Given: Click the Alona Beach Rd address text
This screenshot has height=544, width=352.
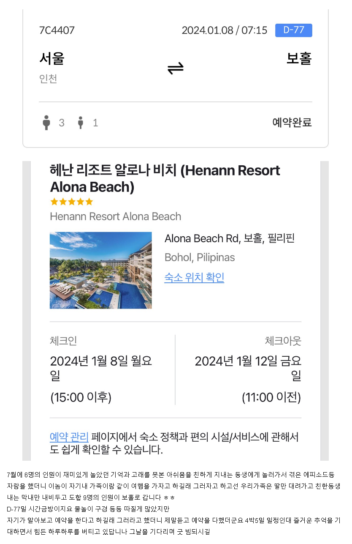Looking at the screenshot, I should 229,238.
